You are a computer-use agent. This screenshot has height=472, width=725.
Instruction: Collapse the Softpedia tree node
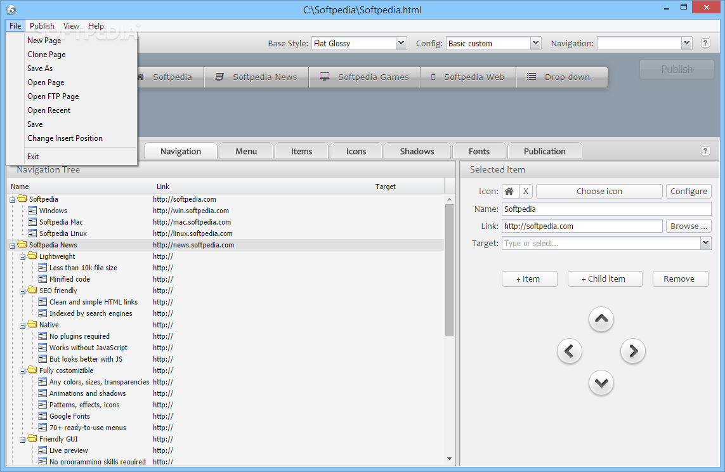coord(13,200)
